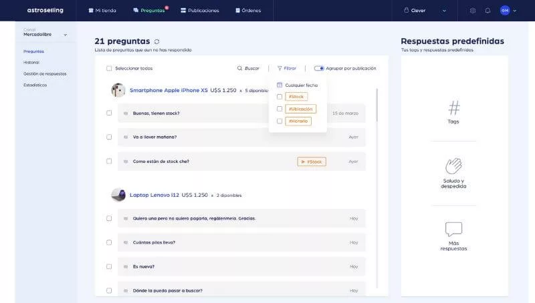Click the Tags hashtag icon
Viewport: 535px width, 303px height.
[x=453, y=107]
